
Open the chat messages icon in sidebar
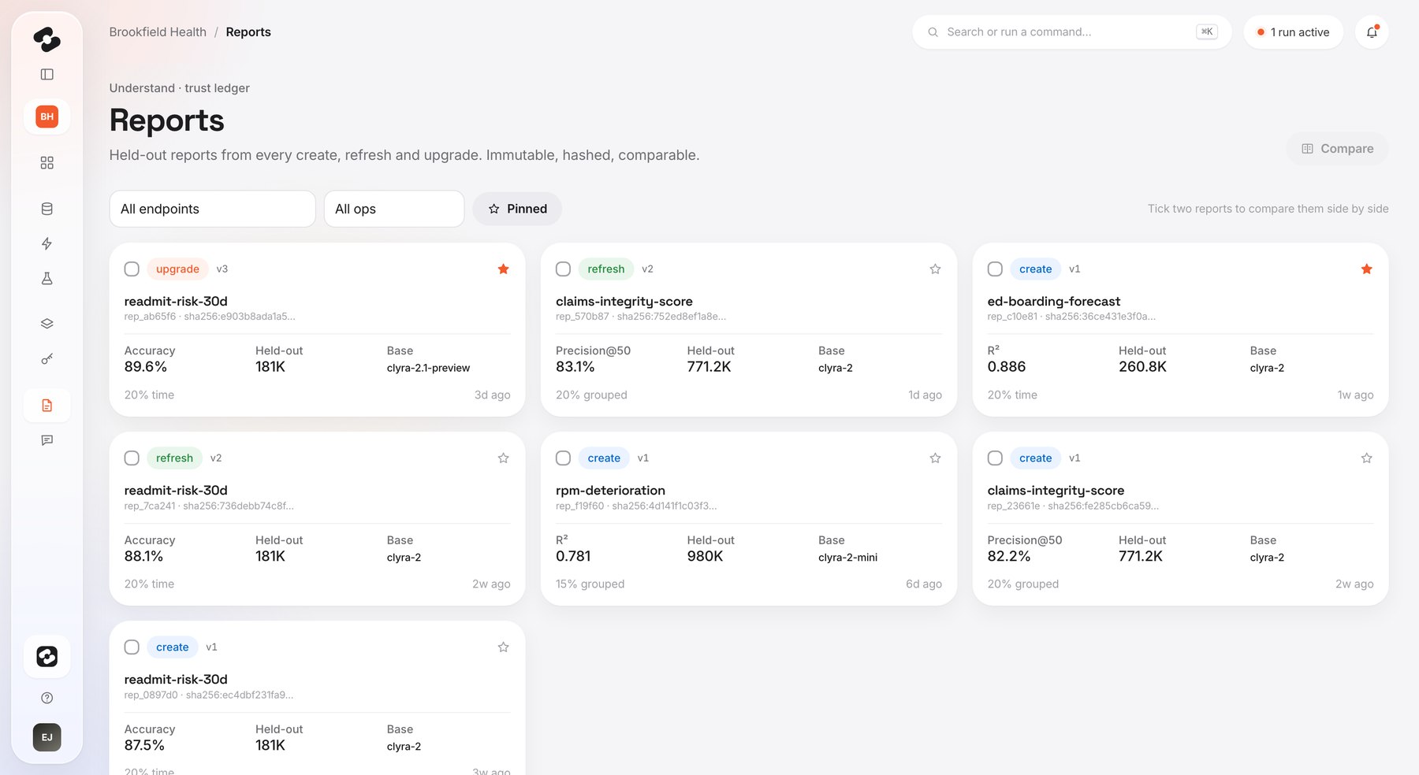(47, 440)
